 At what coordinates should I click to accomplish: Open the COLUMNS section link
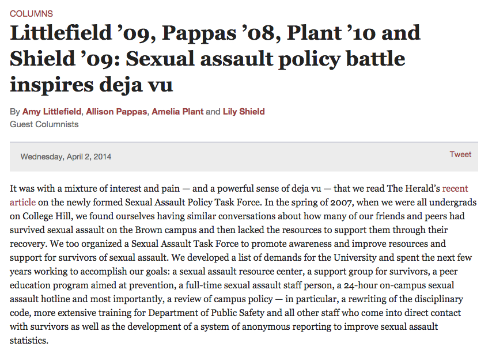[x=31, y=14]
